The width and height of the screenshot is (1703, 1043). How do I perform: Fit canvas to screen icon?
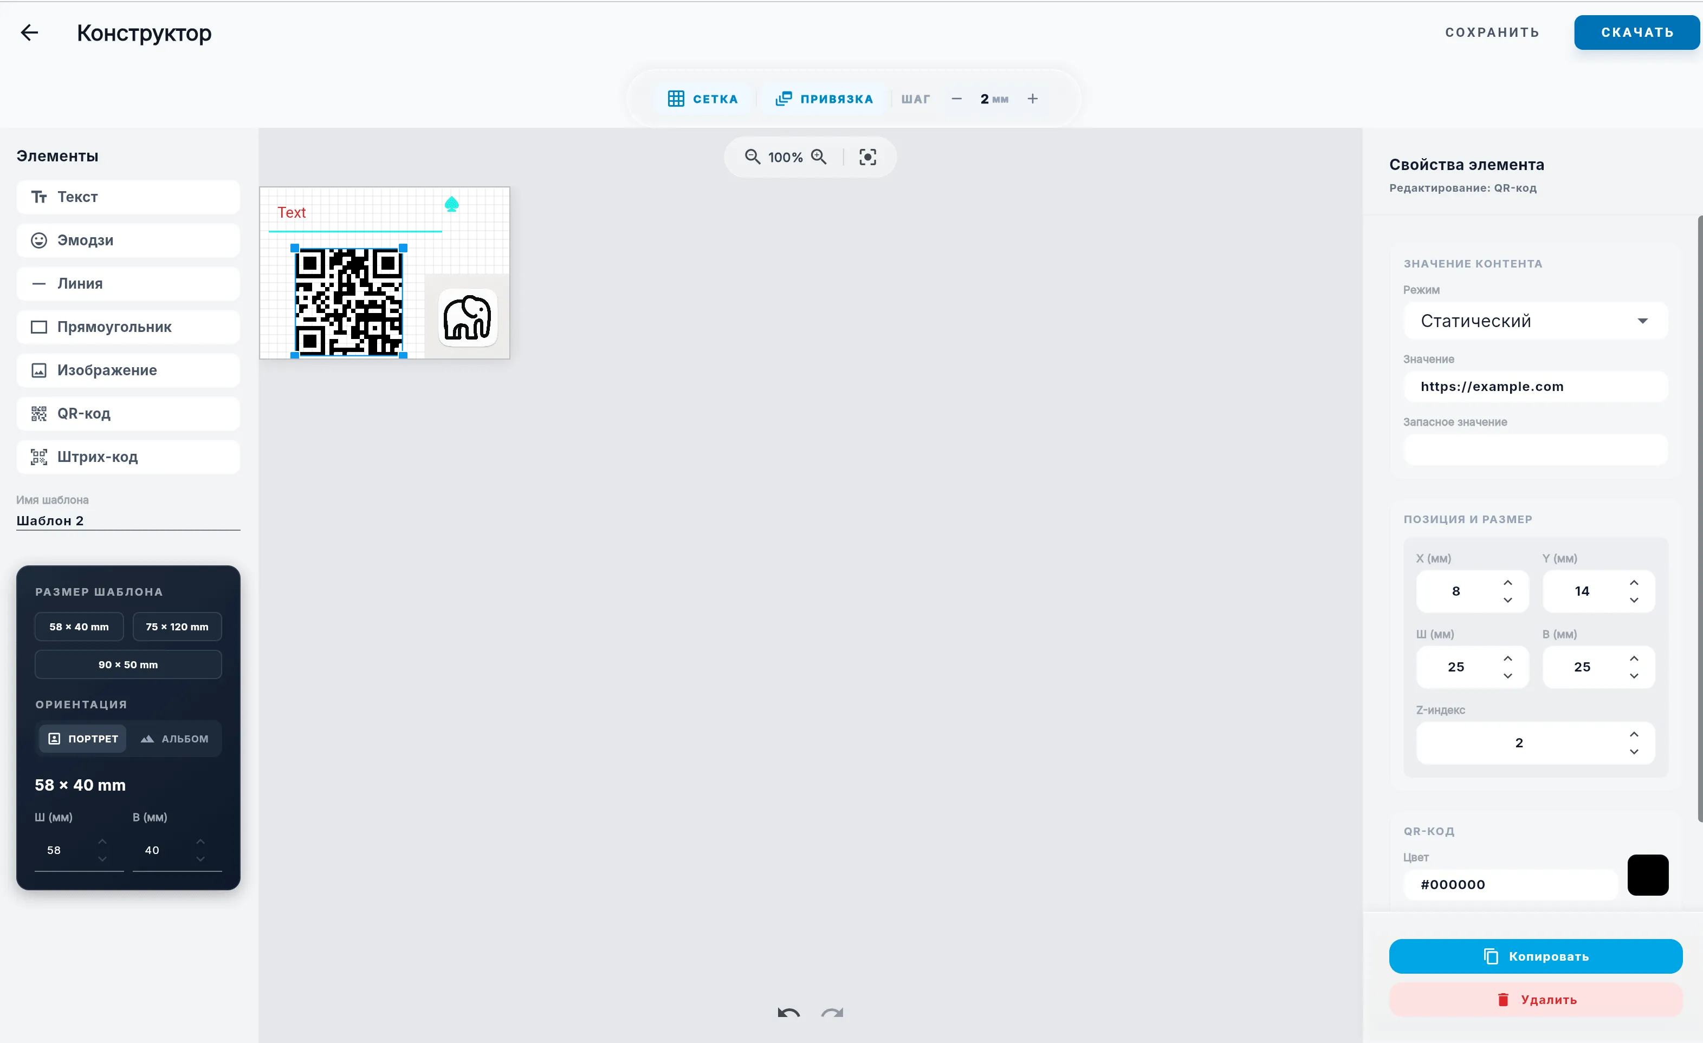tap(867, 157)
